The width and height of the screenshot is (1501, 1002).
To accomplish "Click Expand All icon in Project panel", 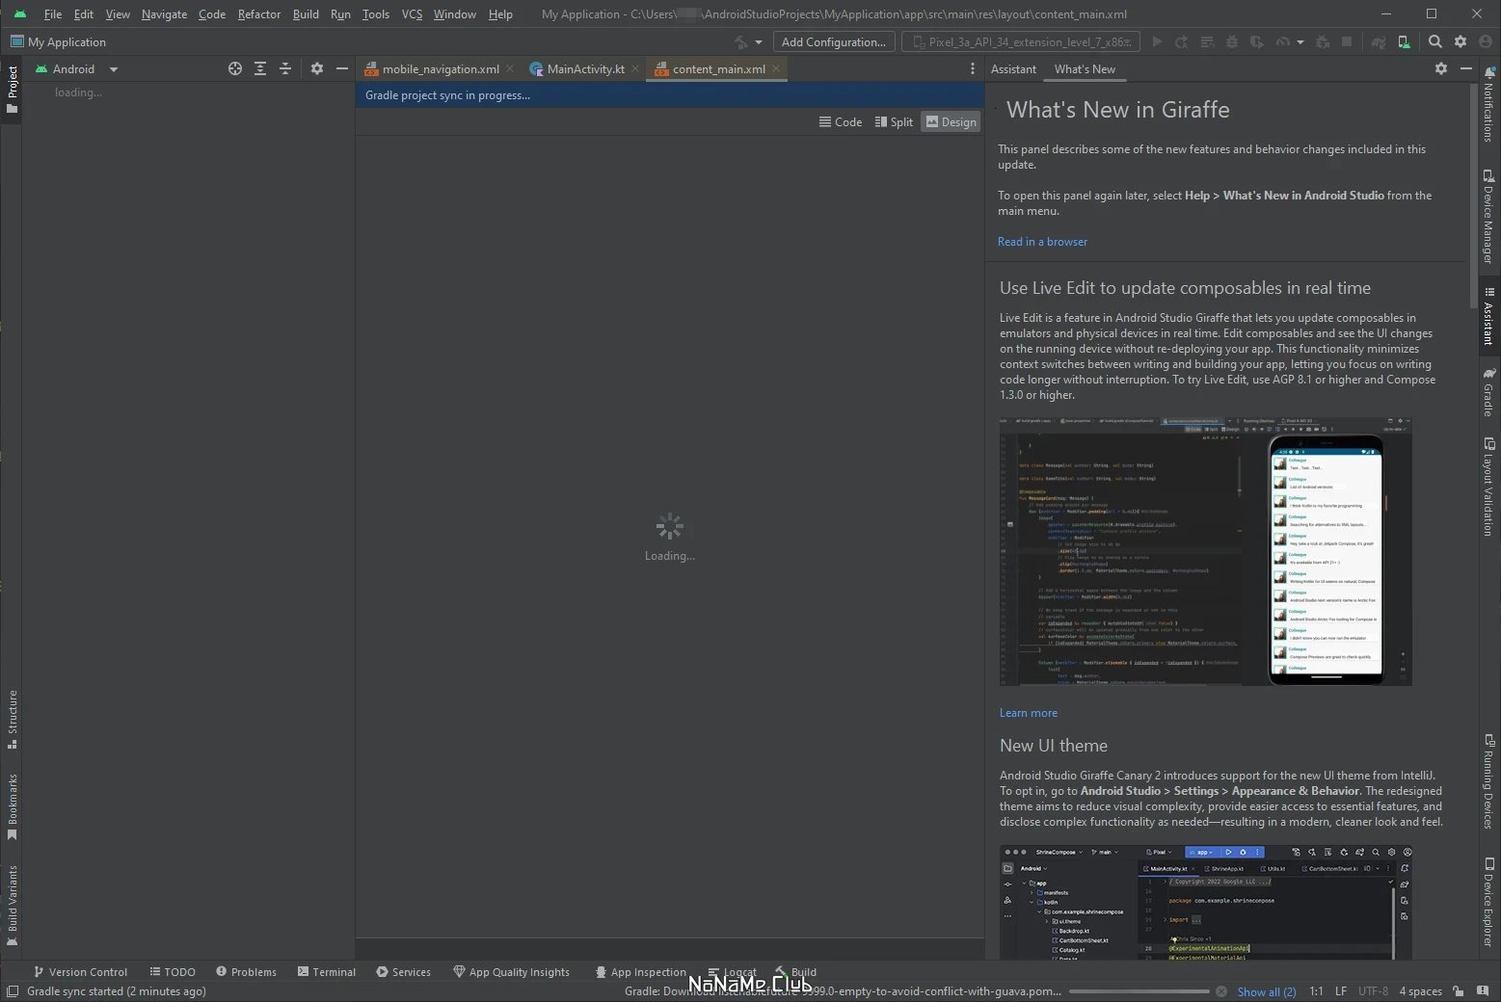I will click(260, 68).
